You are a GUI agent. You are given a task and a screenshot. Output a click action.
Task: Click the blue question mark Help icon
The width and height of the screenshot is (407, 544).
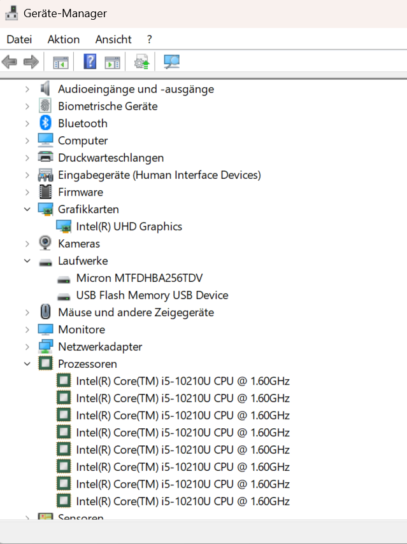(x=90, y=62)
